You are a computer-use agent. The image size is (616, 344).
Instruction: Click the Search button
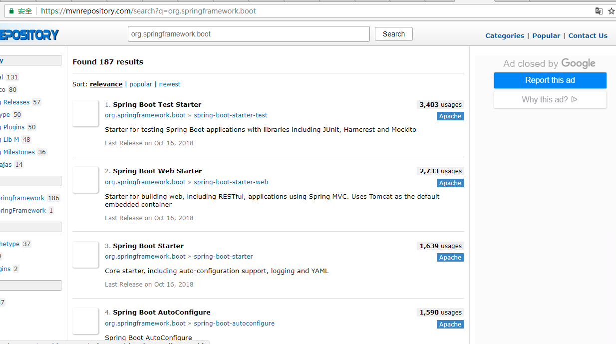click(394, 34)
